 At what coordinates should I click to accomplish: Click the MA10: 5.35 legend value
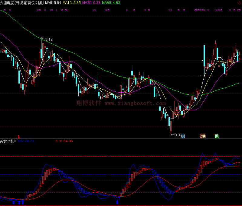tap(72, 3)
